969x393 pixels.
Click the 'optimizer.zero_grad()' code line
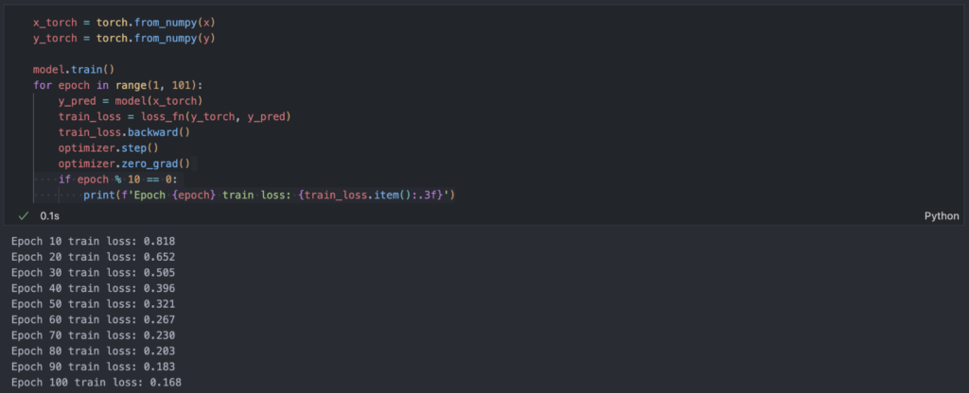(124, 163)
